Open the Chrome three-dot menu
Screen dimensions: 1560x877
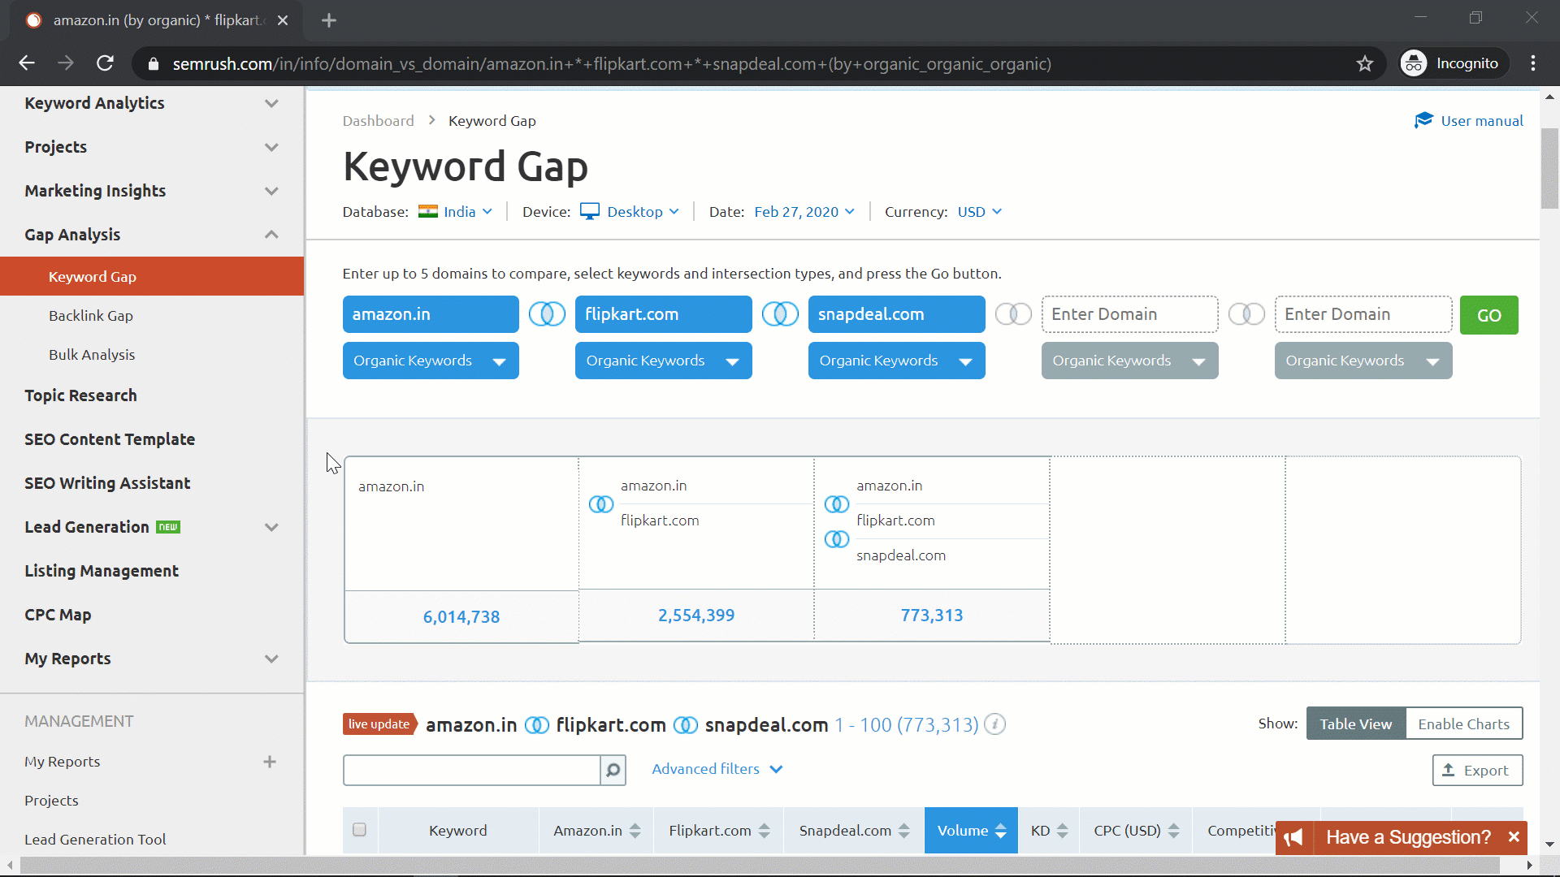1533,63
